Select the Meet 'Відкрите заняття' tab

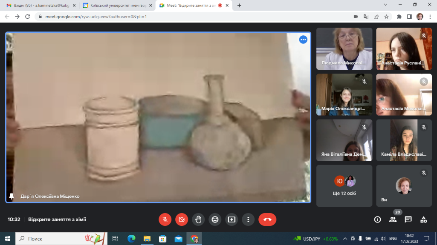tap(194, 5)
